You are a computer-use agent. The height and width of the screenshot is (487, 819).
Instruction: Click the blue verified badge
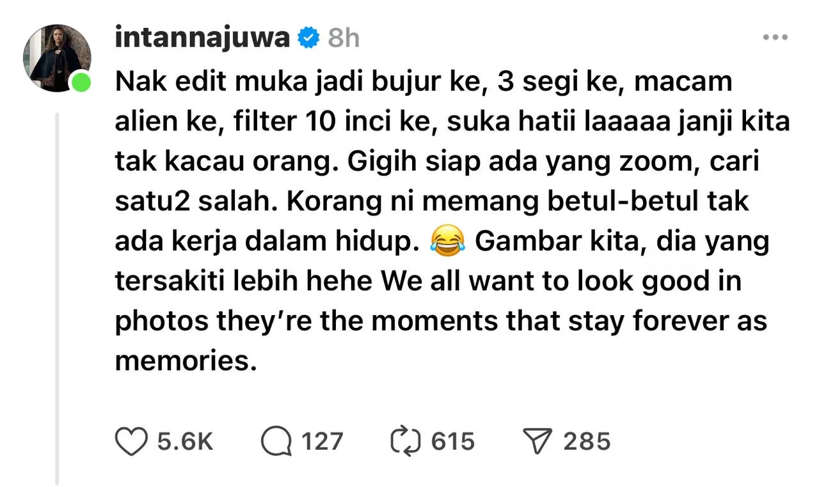click(308, 38)
